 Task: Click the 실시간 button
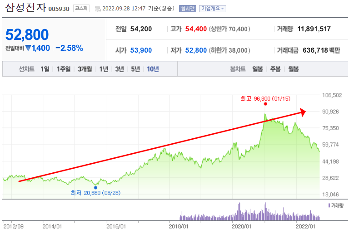[x=188, y=9]
